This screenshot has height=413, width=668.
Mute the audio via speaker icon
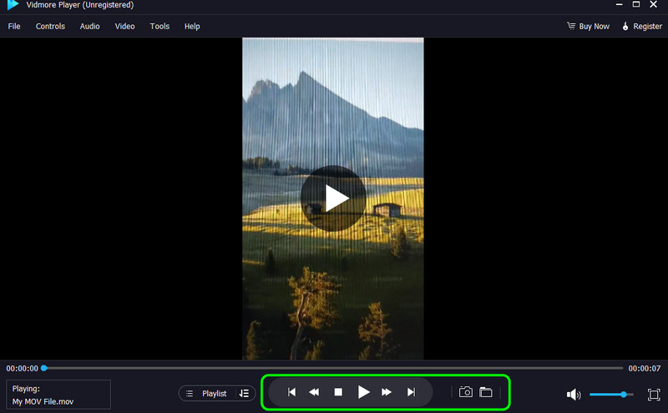click(574, 395)
